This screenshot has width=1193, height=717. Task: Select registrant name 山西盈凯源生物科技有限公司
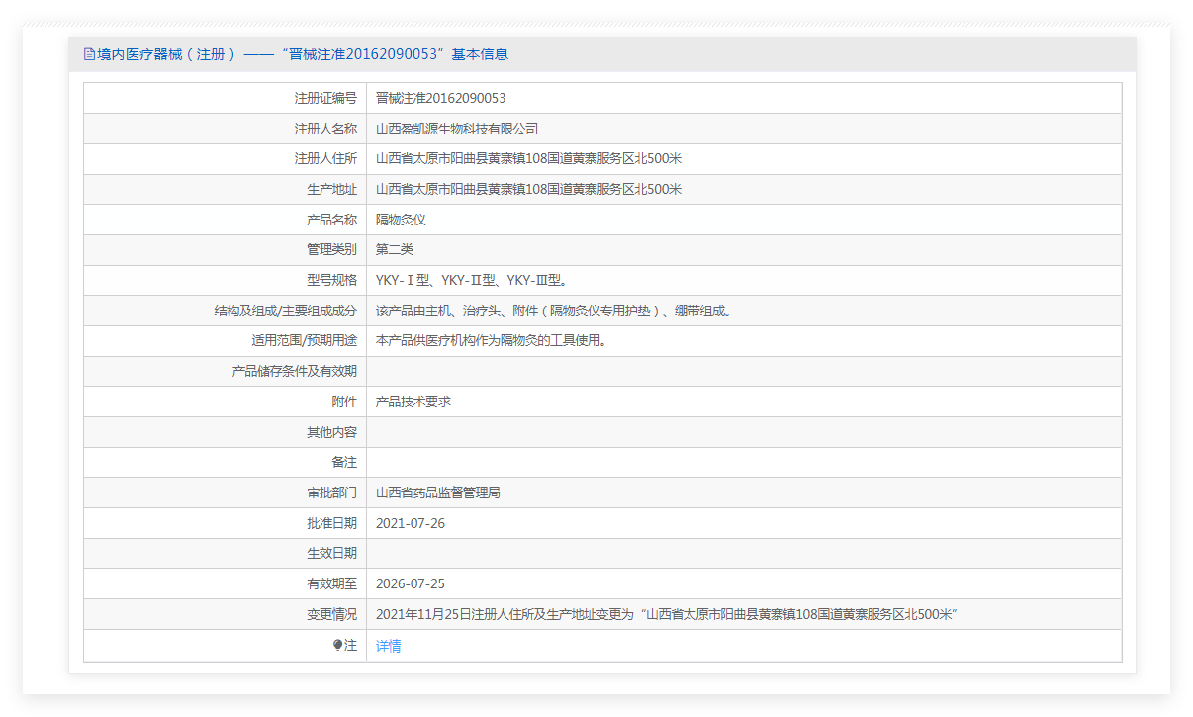[457, 129]
